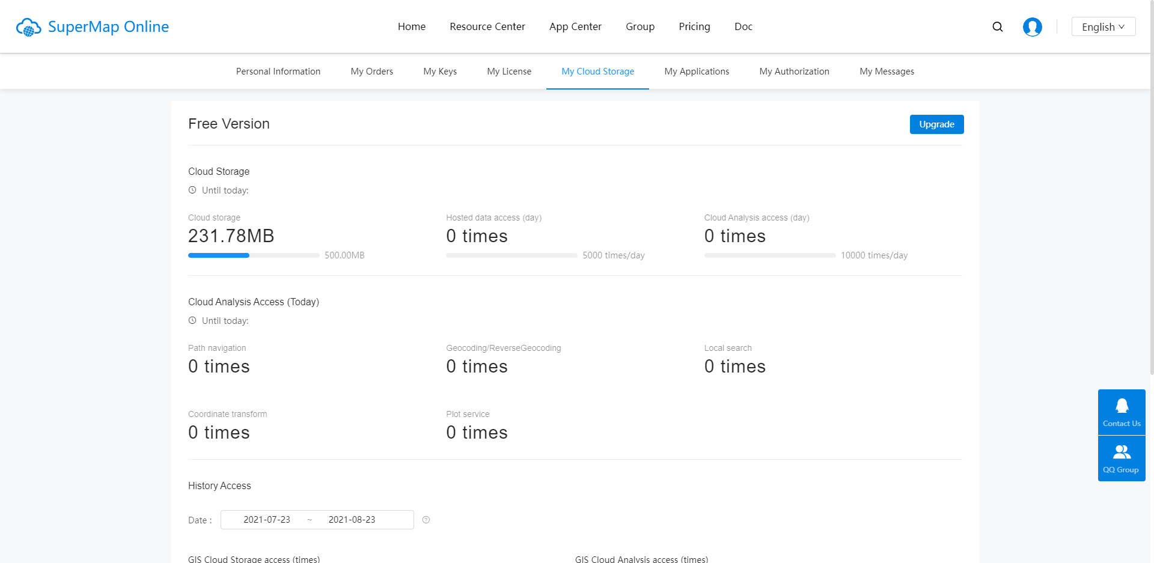Viewport: 1154px width, 563px height.
Task: Click the 231.78MB storage value
Action: tap(231, 236)
